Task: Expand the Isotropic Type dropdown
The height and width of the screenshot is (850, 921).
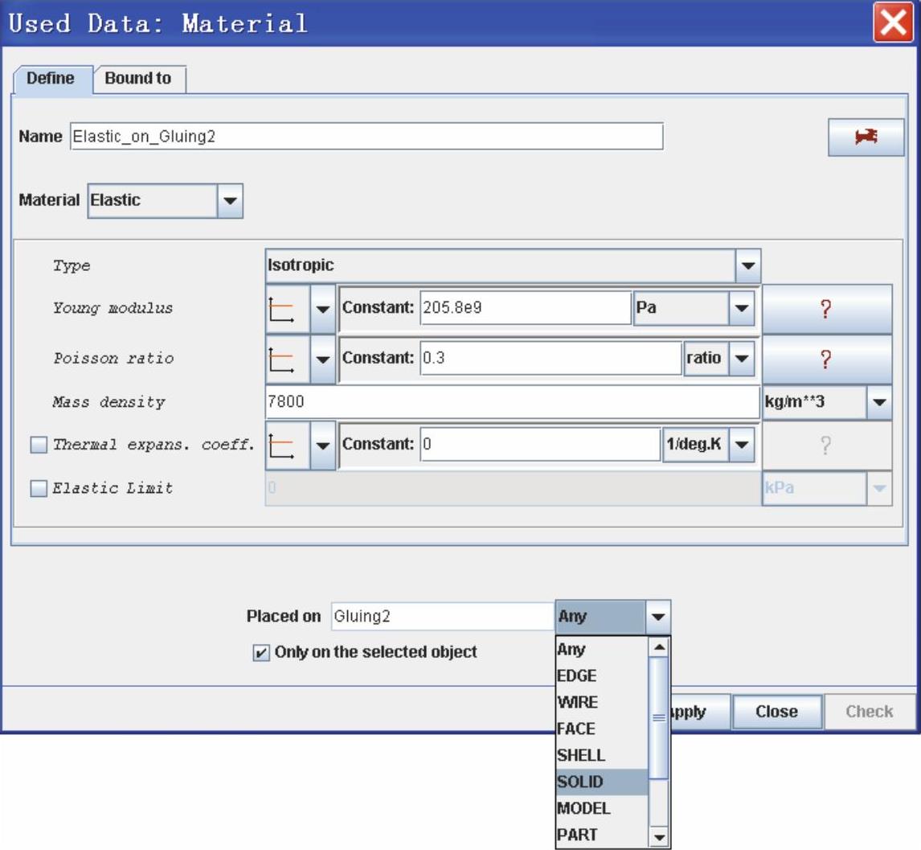Action: point(747,265)
